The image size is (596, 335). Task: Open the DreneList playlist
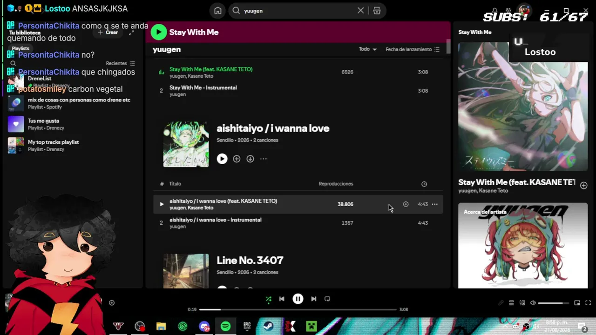[72, 82]
